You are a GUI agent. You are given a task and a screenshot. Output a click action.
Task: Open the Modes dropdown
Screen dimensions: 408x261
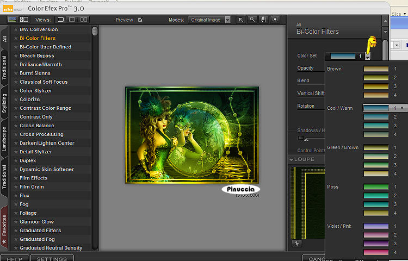pyautogui.click(x=210, y=20)
